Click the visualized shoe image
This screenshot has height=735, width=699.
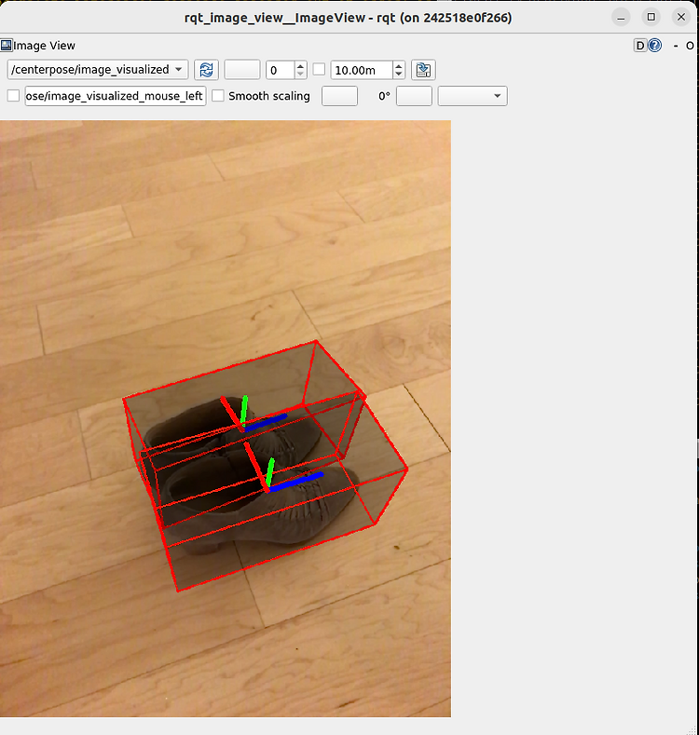pyautogui.click(x=226, y=418)
